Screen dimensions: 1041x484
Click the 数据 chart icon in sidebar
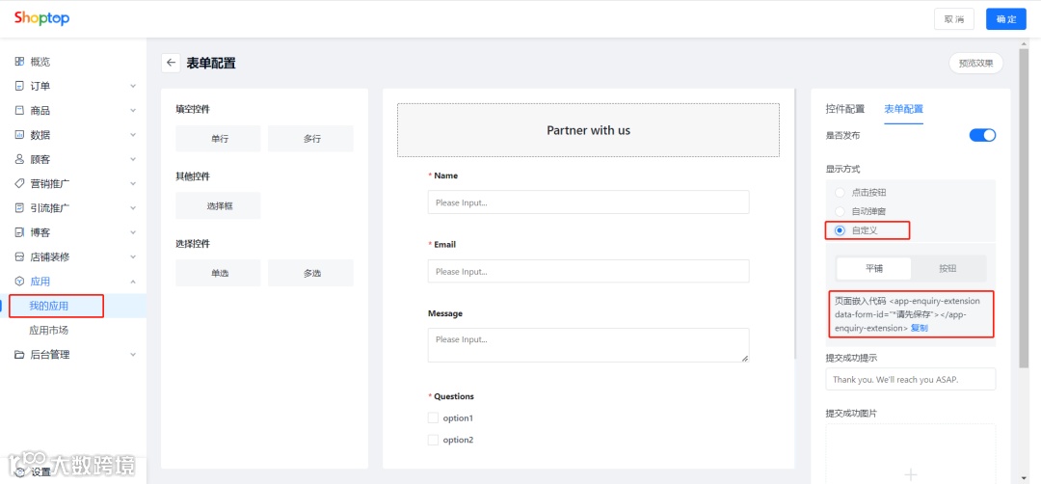(19, 135)
